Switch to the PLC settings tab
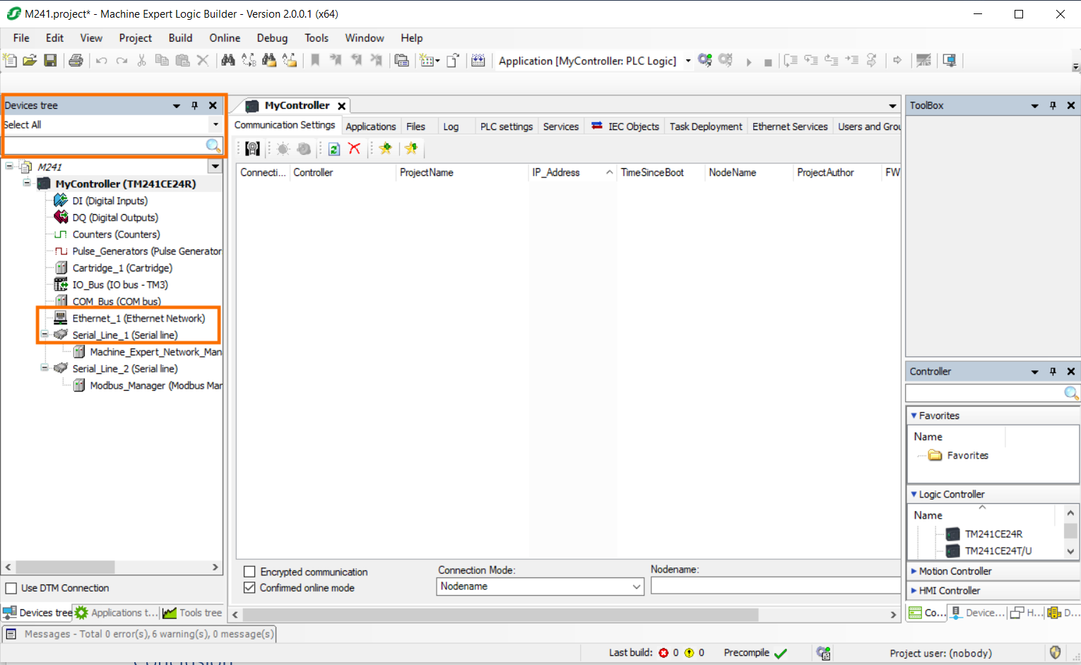The width and height of the screenshot is (1081, 665). pos(506,126)
